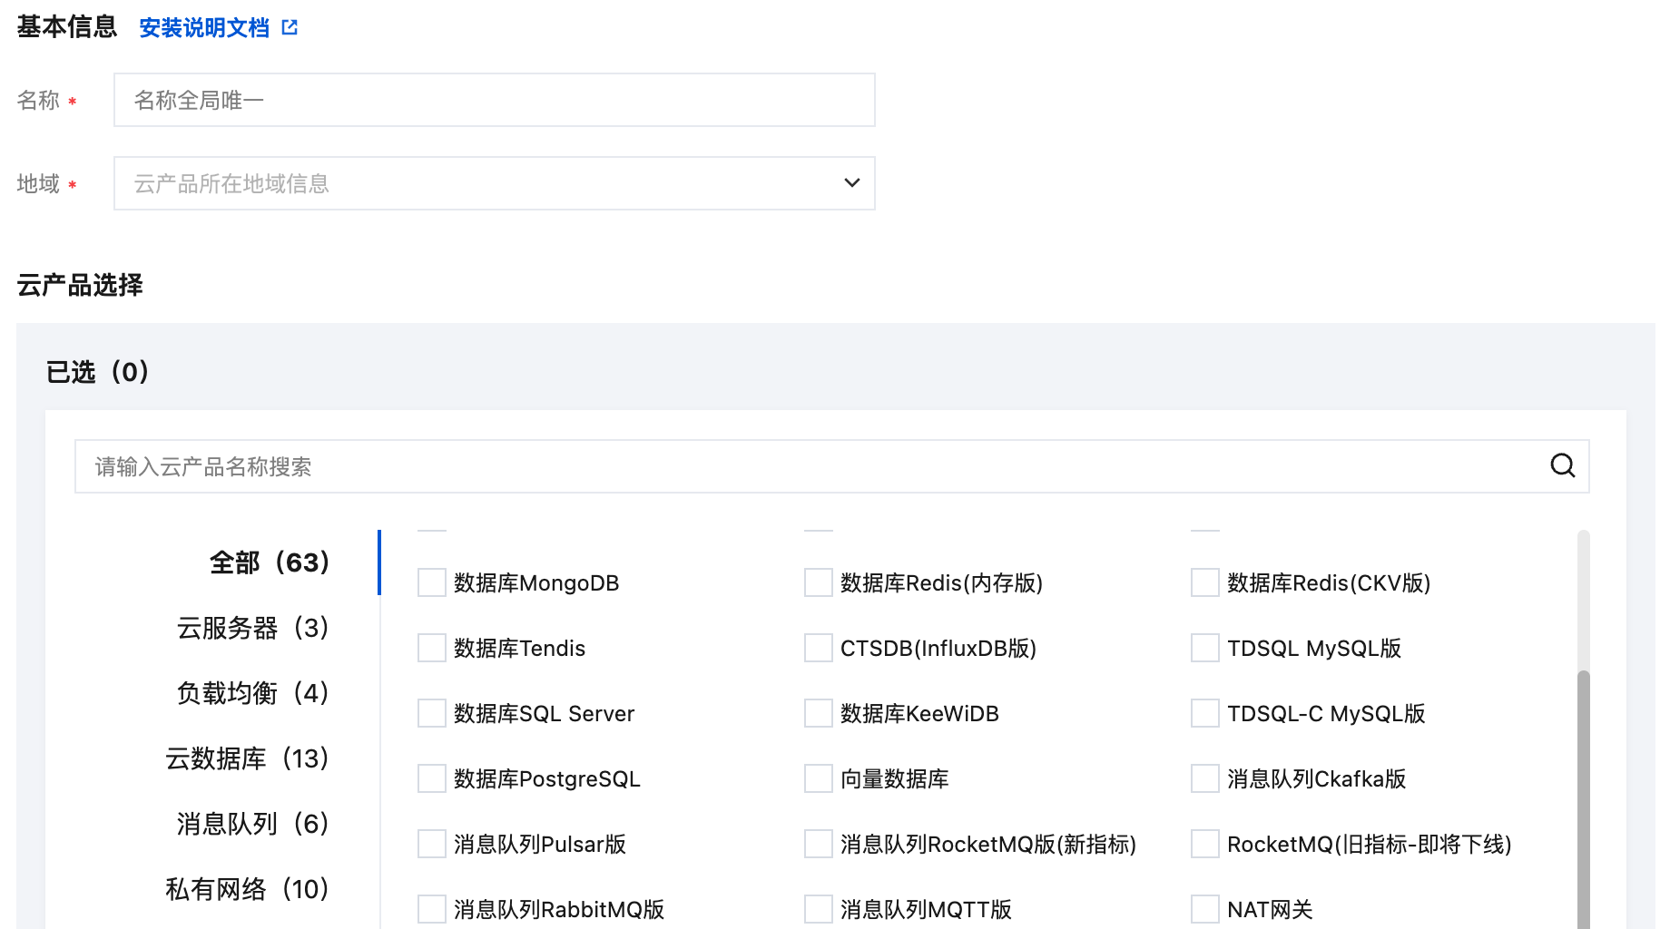Screen dimensions: 1670x929
Task: Click the 云产品名称搜索 search box
Action: [x=831, y=466]
